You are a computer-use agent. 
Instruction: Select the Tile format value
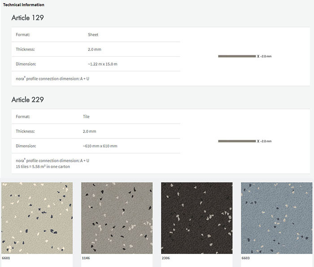pyautogui.click(x=86, y=116)
